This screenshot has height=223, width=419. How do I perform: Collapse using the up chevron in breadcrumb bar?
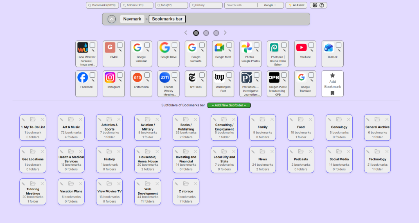pos(112,19)
